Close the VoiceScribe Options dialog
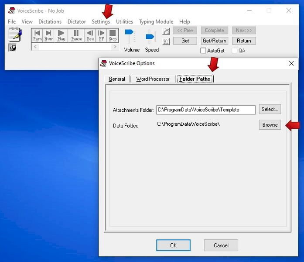The image size is (304, 262). [x=291, y=63]
